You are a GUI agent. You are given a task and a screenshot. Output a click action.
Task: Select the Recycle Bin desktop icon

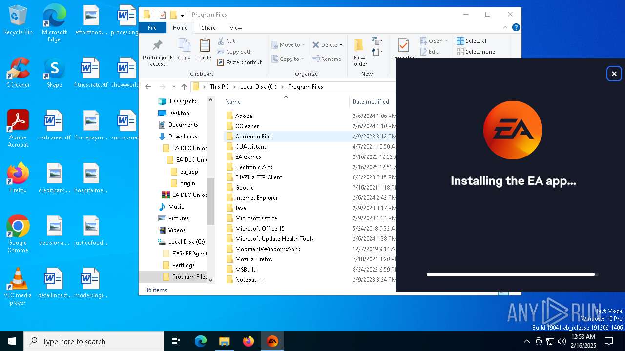(18, 20)
